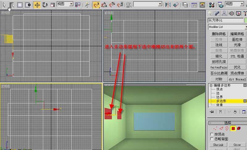This screenshot has width=247, height=150.
Task: Switch to the Utilities hammer tab
Action: 245,14
